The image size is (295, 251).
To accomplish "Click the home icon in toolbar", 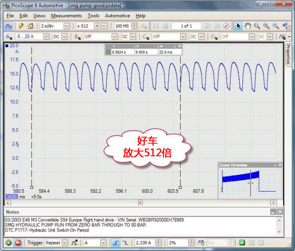I will pyautogui.click(x=30, y=26).
